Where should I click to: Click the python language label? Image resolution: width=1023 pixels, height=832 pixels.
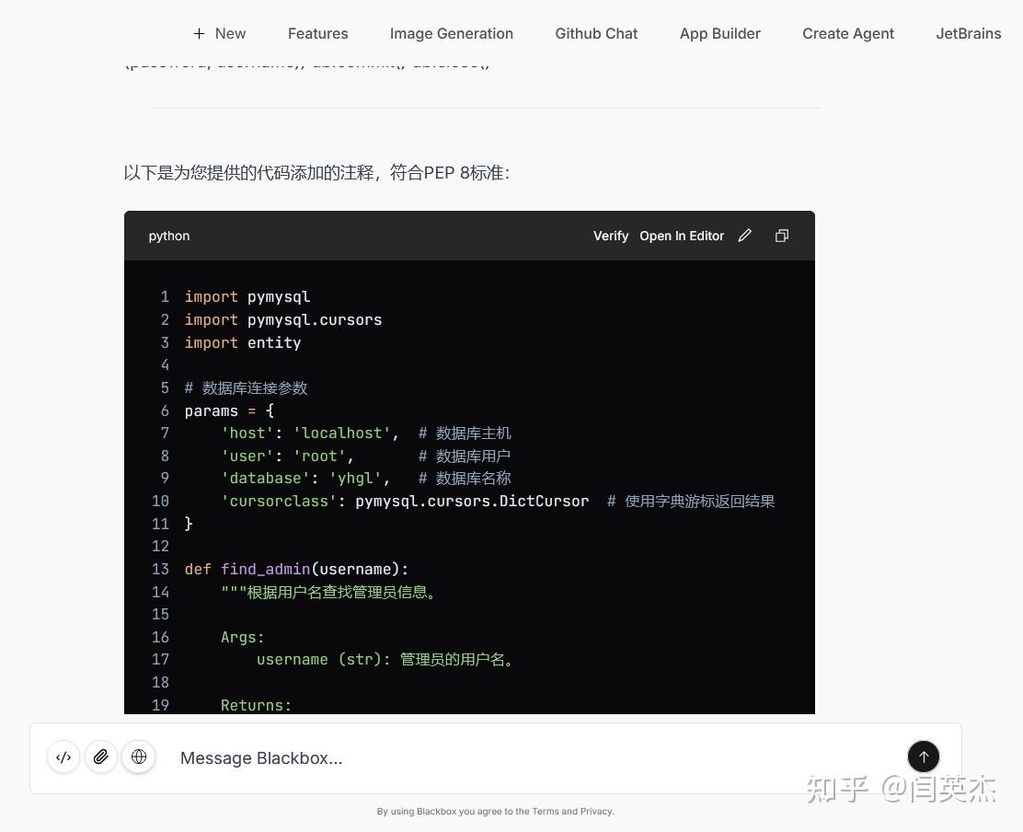point(169,236)
